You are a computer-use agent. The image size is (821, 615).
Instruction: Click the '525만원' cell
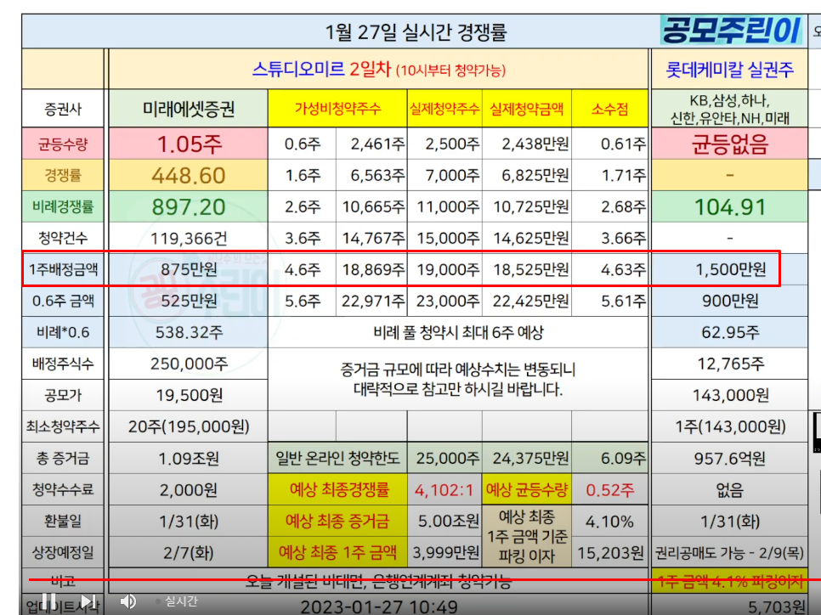189,301
